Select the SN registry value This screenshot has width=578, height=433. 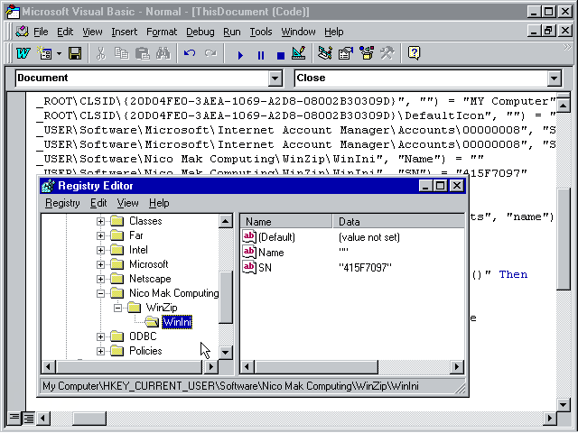265,268
